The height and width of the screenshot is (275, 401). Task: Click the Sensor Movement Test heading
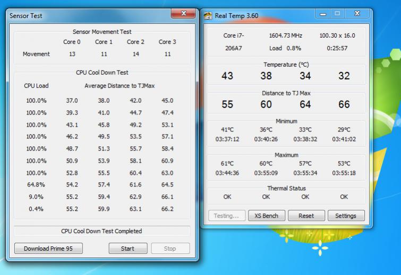point(102,32)
